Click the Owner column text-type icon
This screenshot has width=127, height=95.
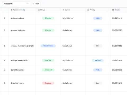coord(63,10)
